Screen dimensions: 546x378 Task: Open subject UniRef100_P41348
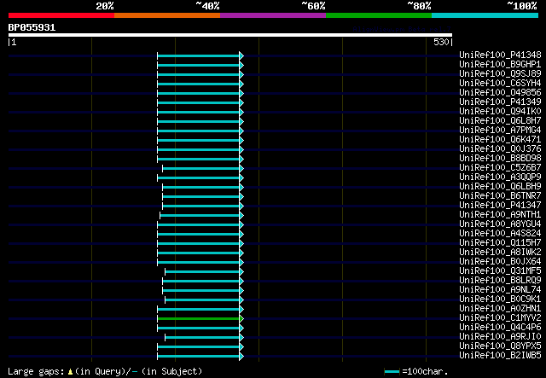[500, 55]
